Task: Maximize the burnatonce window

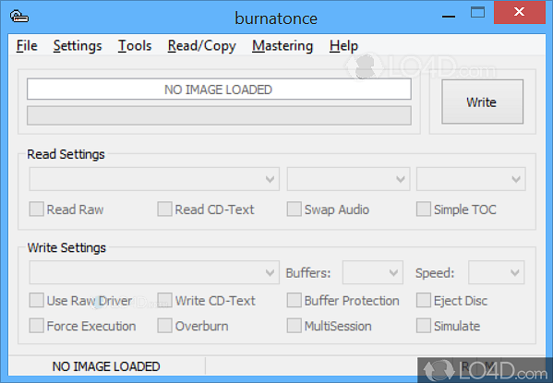Action: click(477, 13)
